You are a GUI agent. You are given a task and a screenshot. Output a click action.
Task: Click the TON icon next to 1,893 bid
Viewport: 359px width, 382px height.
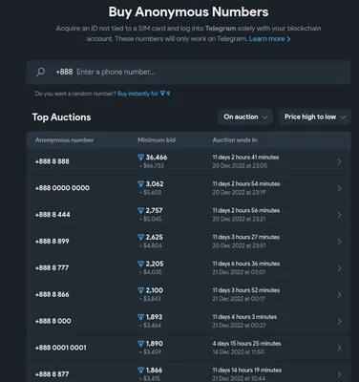140,317
